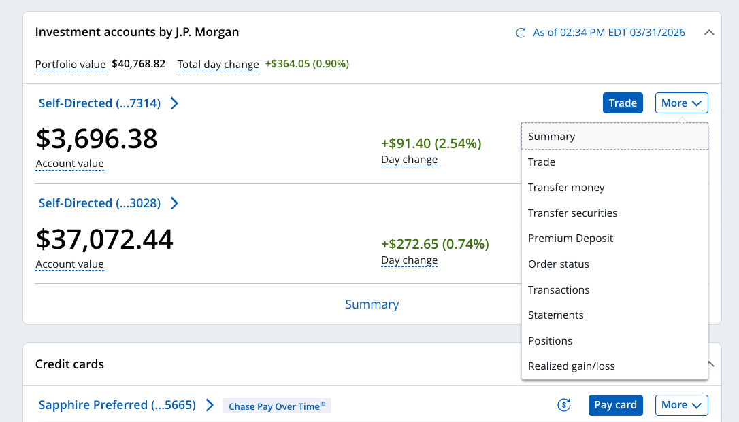This screenshot has height=422, width=739.
Task: Open Order status from the menu
Action: pyautogui.click(x=614, y=264)
